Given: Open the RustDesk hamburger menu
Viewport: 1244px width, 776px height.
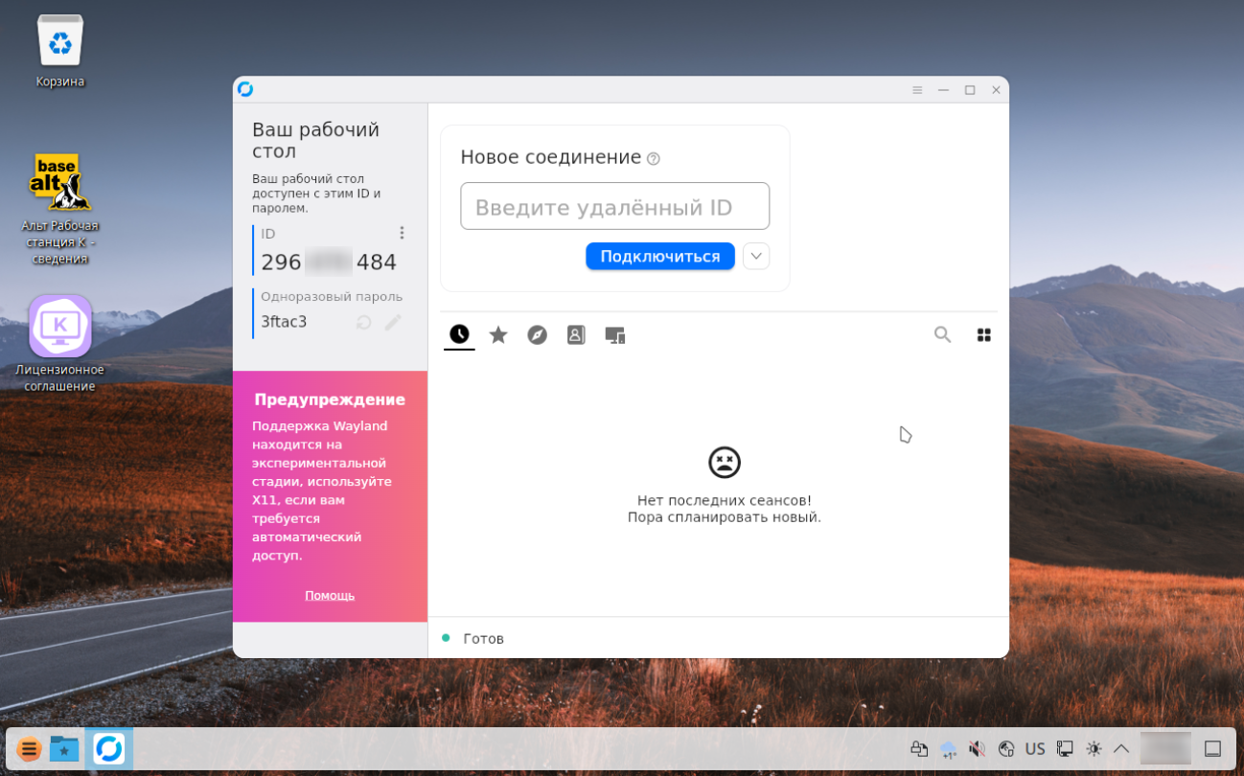Looking at the screenshot, I should [916, 89].
